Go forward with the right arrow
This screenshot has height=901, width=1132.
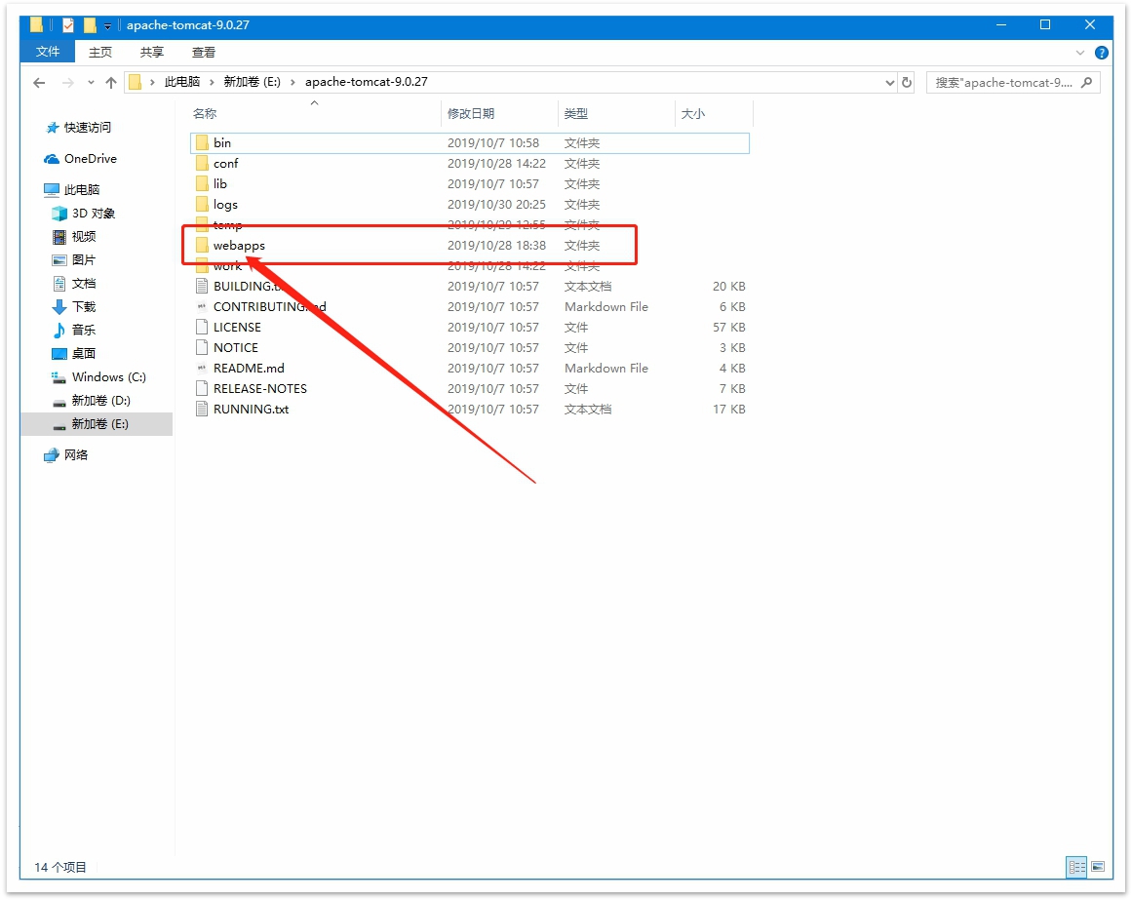tap(68, 83)
